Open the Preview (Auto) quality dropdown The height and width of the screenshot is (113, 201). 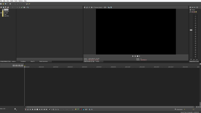pyautogui.click(x=99, y=7)
